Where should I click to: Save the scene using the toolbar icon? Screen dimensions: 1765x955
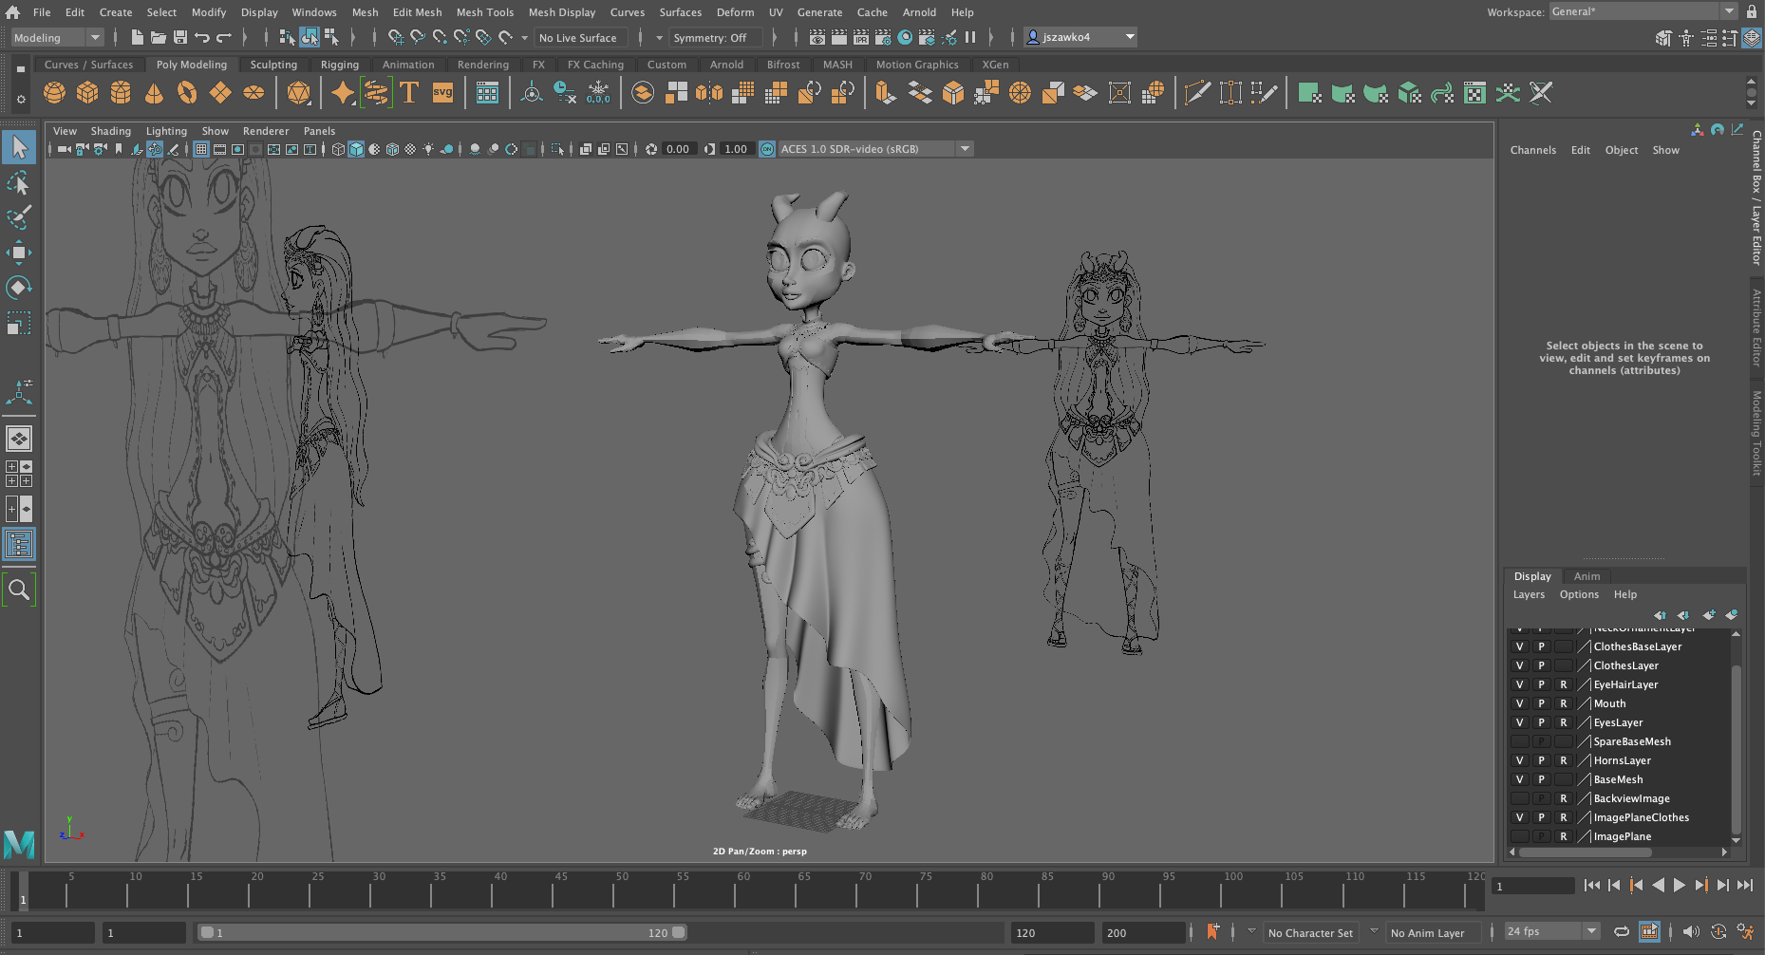coord(179,38)
